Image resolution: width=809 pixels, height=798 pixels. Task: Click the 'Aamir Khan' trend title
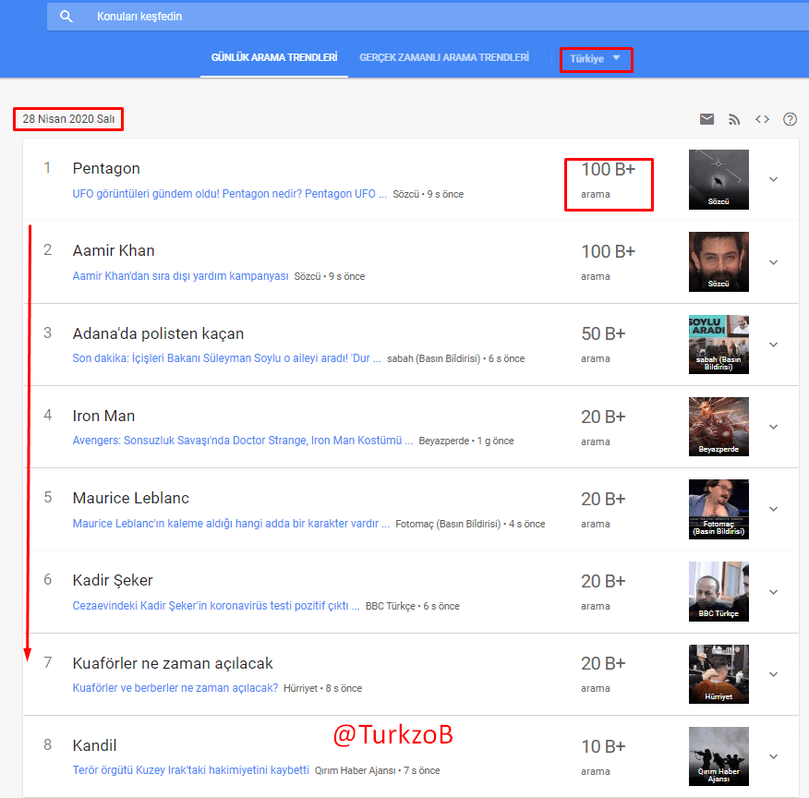pyautogui.click(x=114, y=250)
